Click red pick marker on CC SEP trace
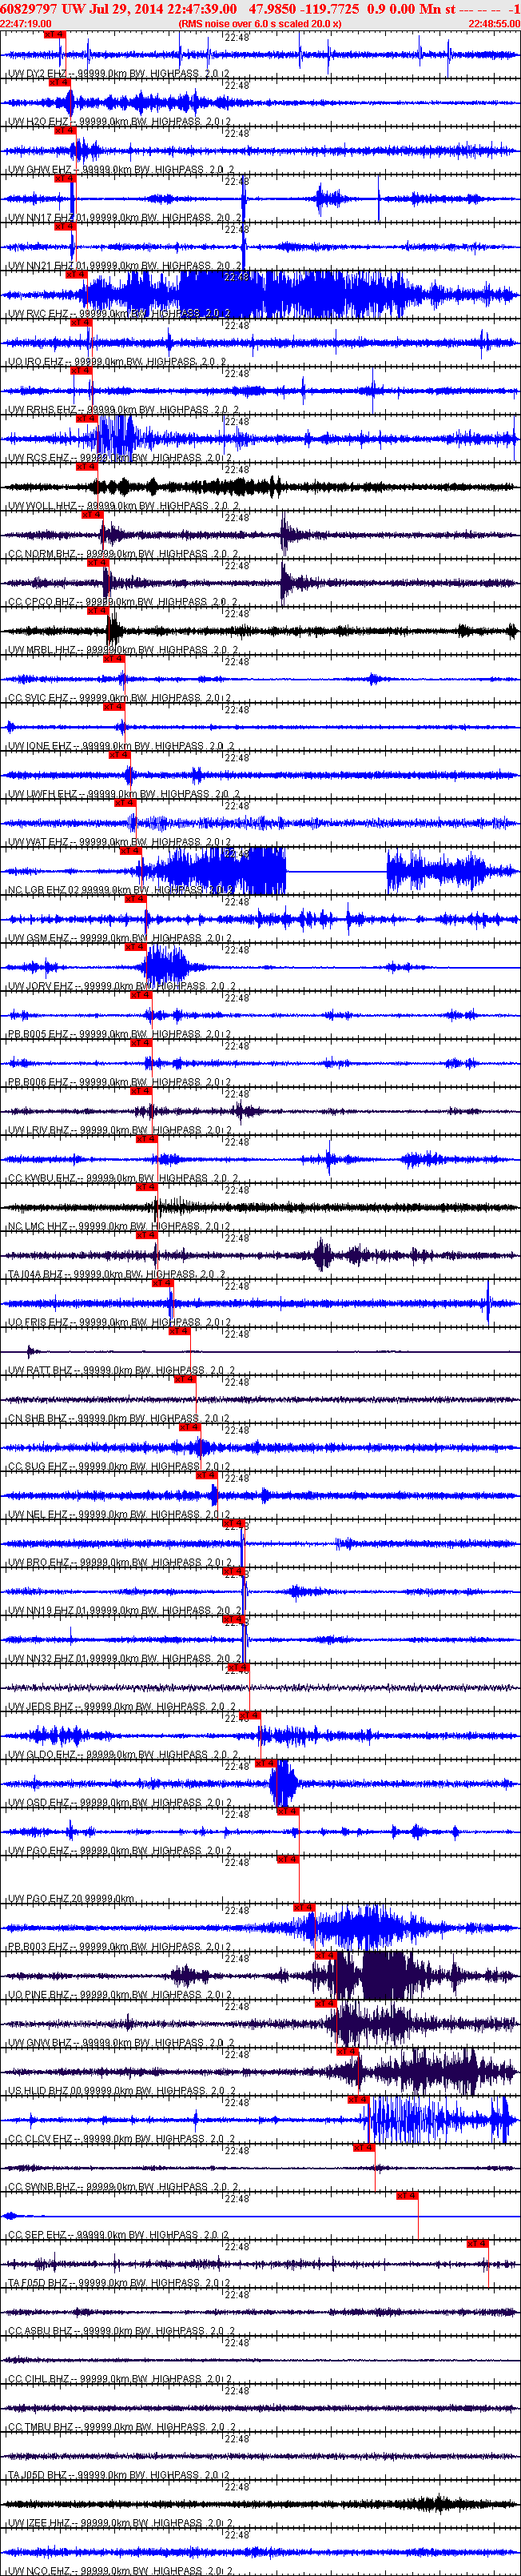The width and height of the screenshot is (521, 2576). (x=406, y=2195)
